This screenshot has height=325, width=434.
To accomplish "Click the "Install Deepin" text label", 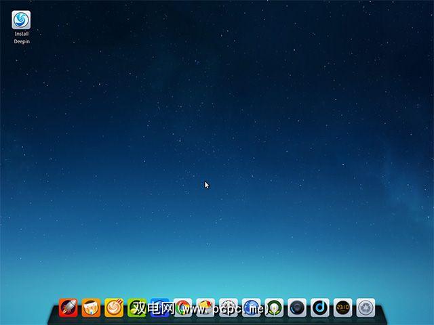I will tap(22, 37).
